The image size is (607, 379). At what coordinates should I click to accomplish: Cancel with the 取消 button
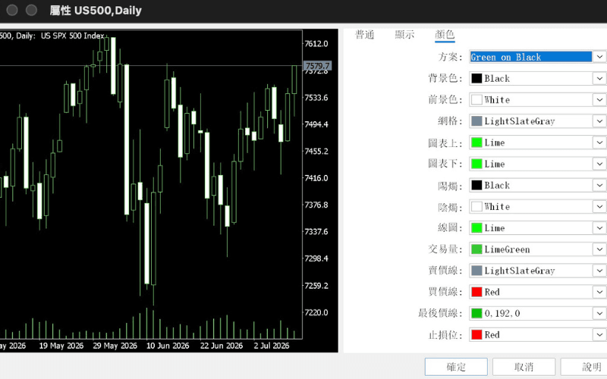click(524, 367)
